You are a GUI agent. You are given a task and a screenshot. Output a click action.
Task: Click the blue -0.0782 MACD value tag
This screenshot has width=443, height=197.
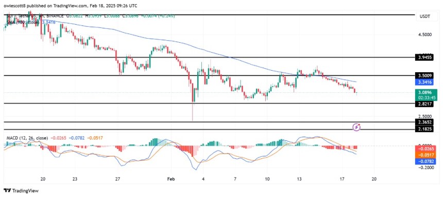click(x=425, y=161)
